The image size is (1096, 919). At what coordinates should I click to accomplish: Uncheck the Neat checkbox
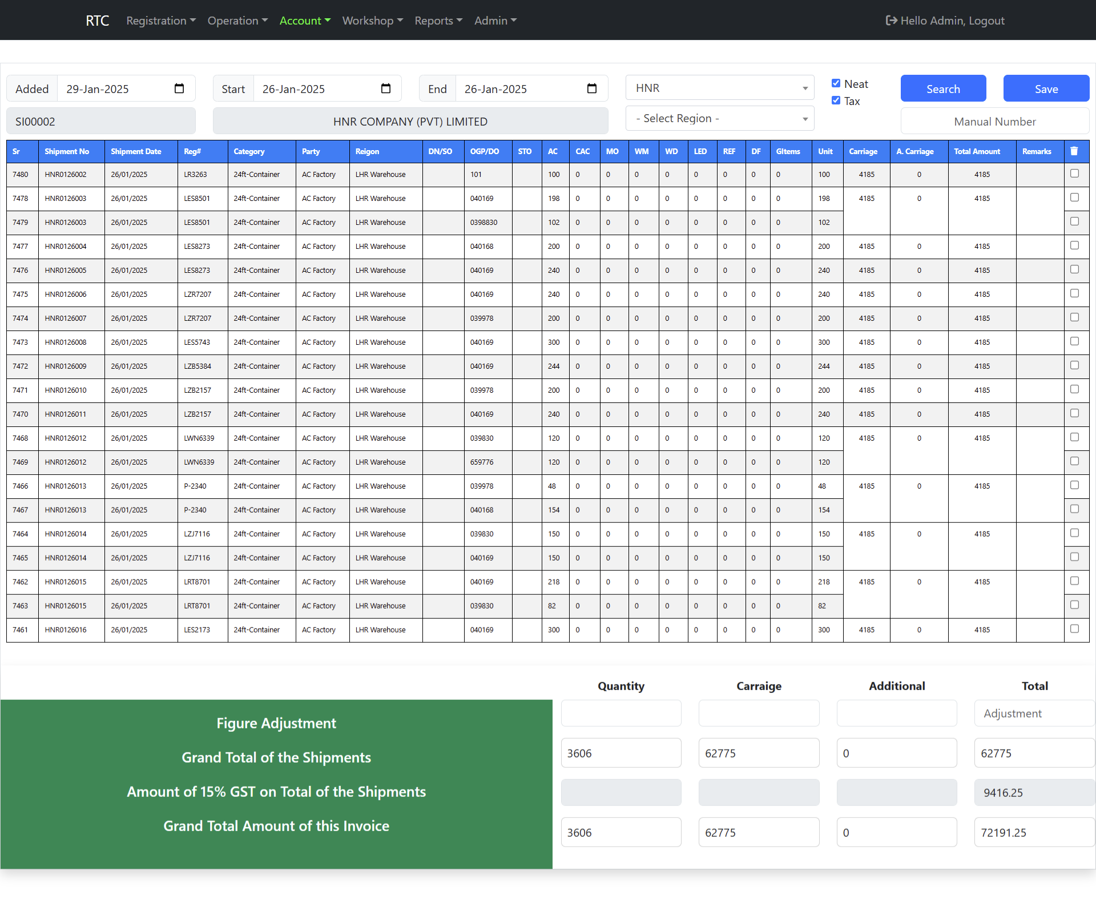836,83
